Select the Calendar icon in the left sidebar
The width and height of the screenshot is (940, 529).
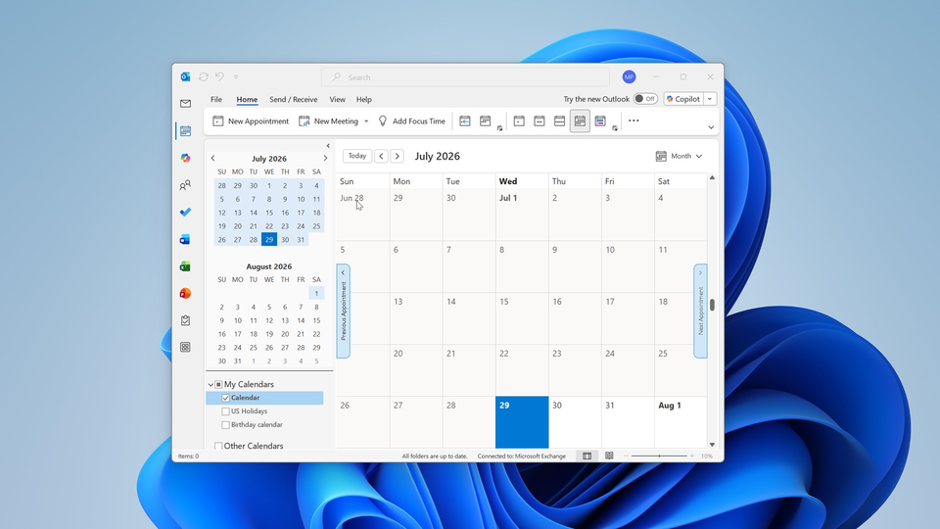[185, 130]
